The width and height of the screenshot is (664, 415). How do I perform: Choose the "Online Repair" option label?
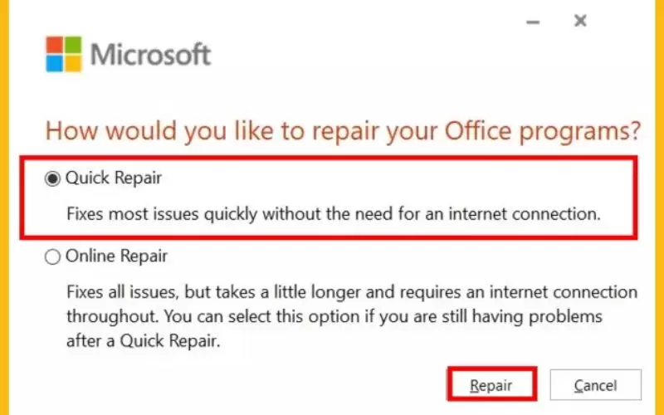click(116, 256)
